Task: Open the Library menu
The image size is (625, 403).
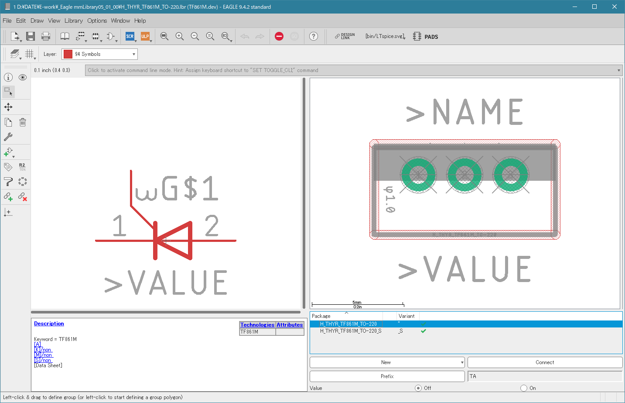Action: (x=74, y=21)
